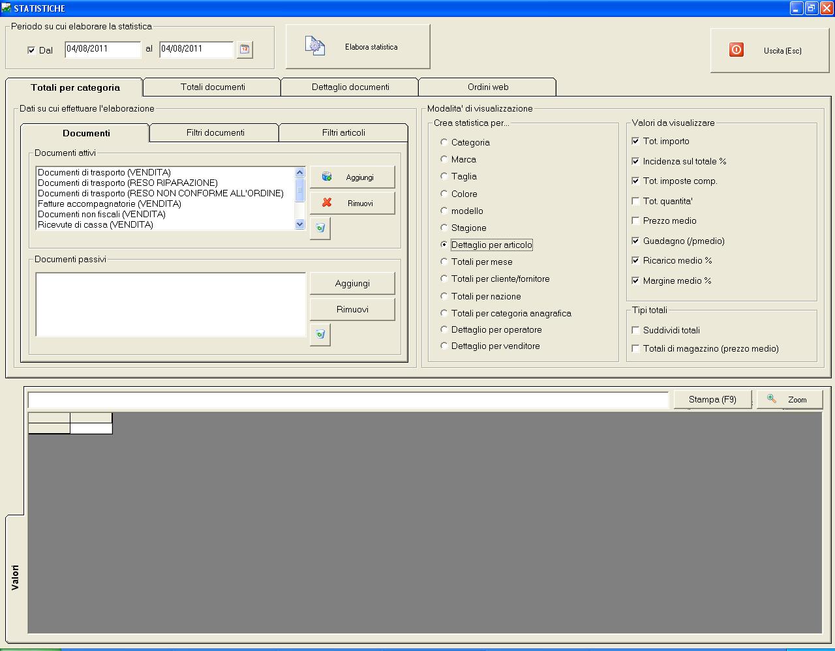Select the Colore radio option
This screenshot has height=651, width=835.
point(444,193)
